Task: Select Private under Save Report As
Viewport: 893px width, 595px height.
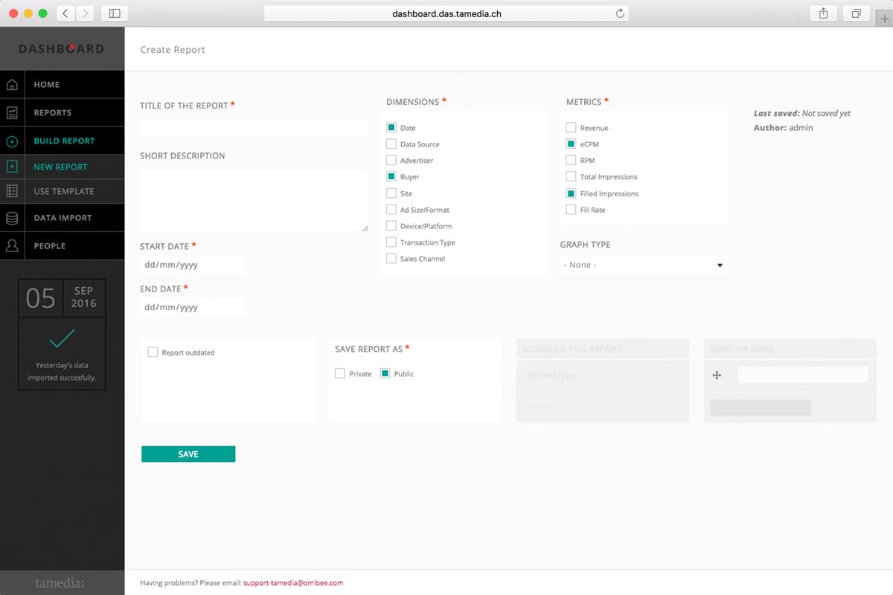Action: [x=340, y=373]
